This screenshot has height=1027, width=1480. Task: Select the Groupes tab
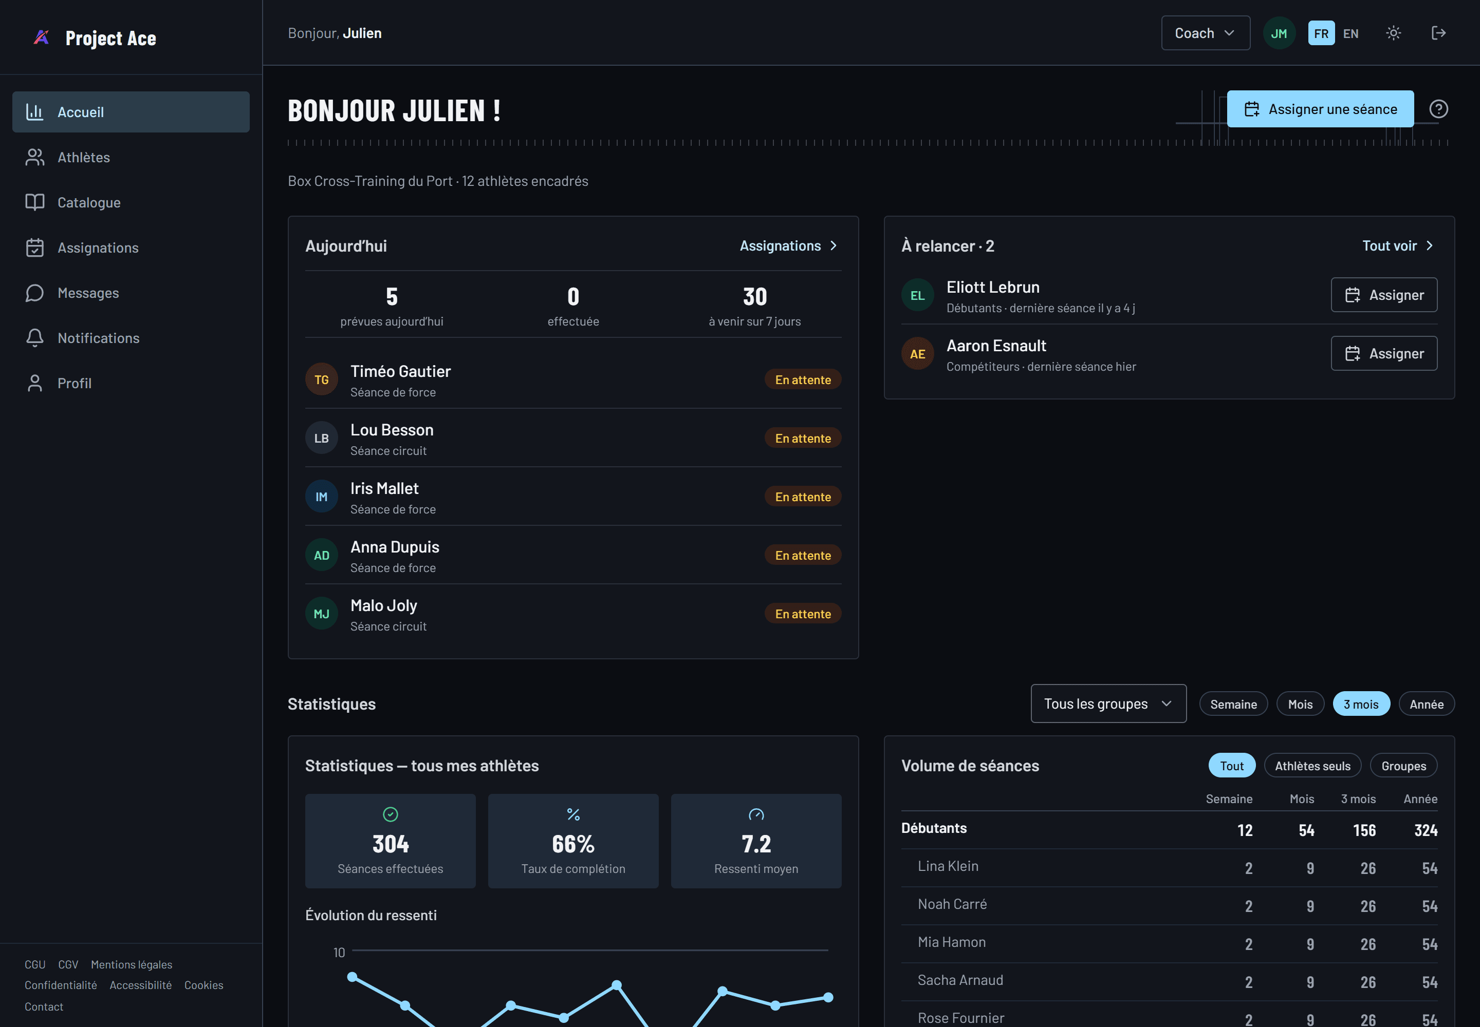coord(1403,766)
